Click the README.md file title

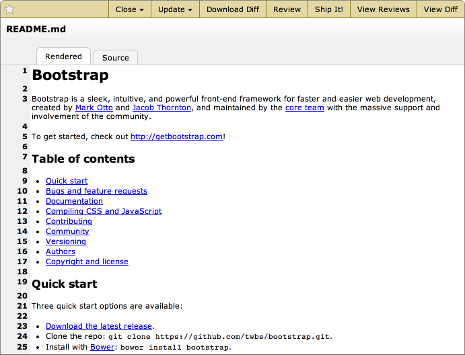point(36,29)
